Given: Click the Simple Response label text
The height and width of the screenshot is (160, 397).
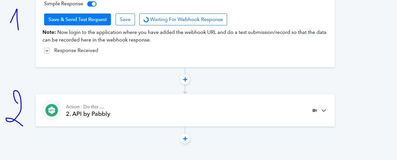Looking at the screenshot, I should (64, 4).
